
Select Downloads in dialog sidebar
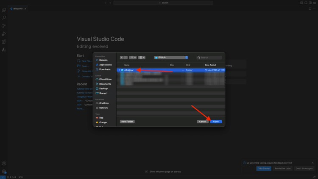pyautogui.click(x=105, y=69)
